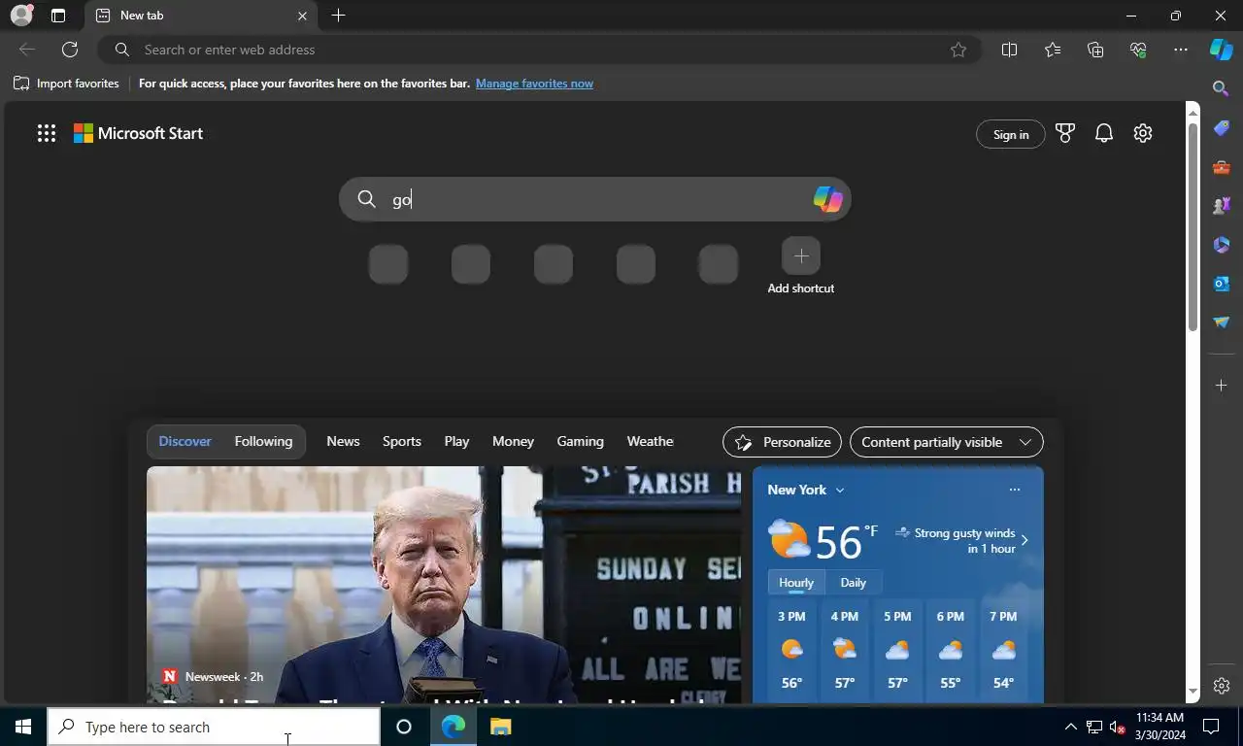The image size is (1243, 746).
Task: Open sidebar Search icon
Action: (1222, 88)
